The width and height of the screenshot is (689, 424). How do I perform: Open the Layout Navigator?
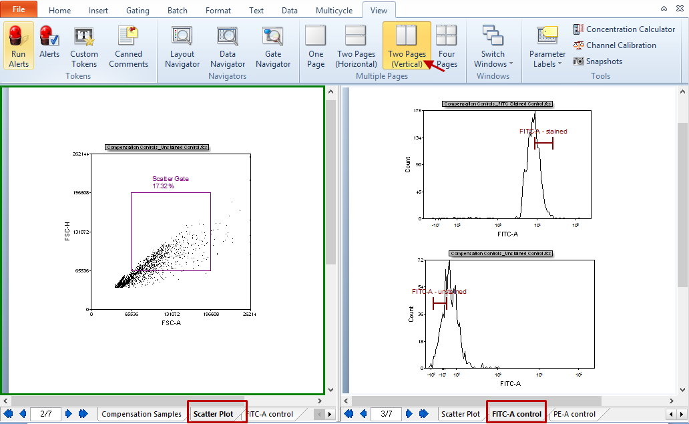pyautogui.click(x=182, y=45)
